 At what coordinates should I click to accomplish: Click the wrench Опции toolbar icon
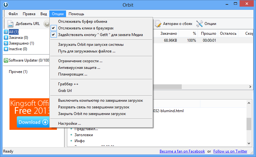point(199,24)
